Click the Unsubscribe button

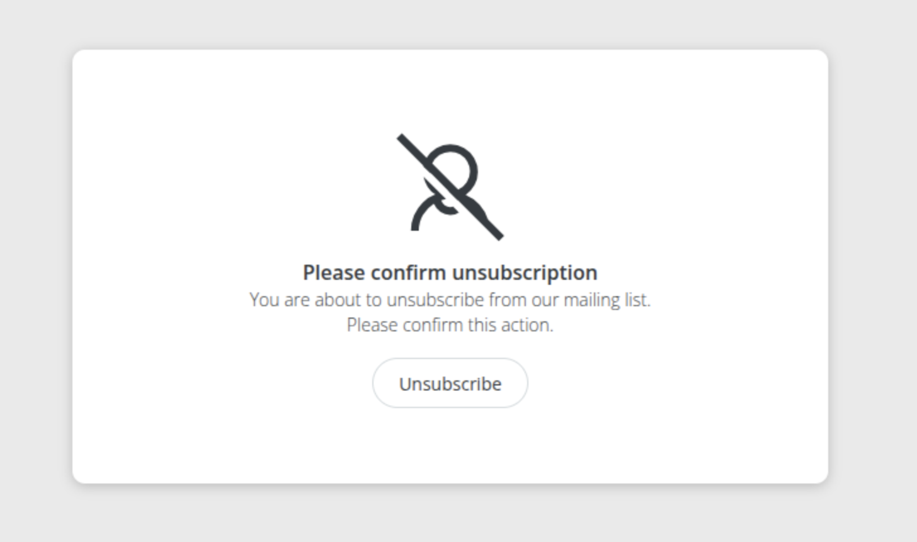pyautogui.click(x=450, y=383)
